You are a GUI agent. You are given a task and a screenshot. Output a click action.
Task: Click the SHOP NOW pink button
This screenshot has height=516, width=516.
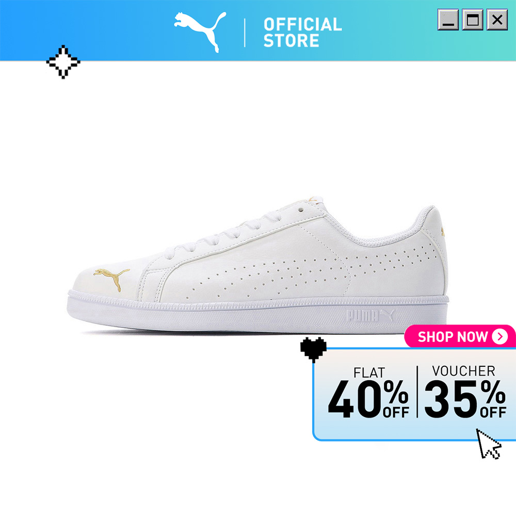coord(460,336)
